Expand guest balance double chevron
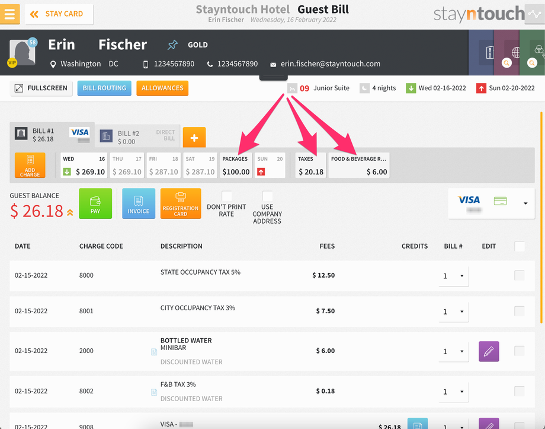Viewport: 545px width, 429px height. coord(70,212)
